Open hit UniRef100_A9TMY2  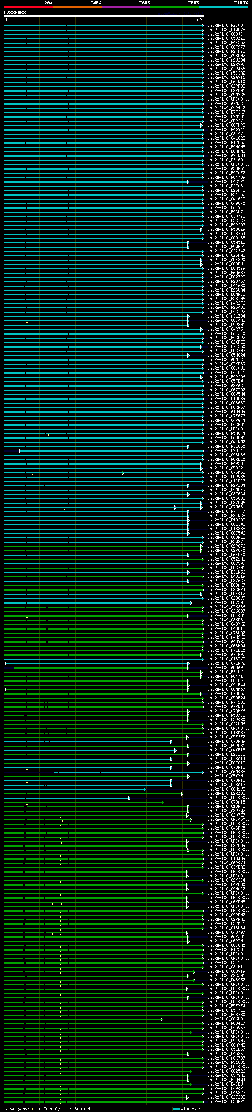[226, 51]
